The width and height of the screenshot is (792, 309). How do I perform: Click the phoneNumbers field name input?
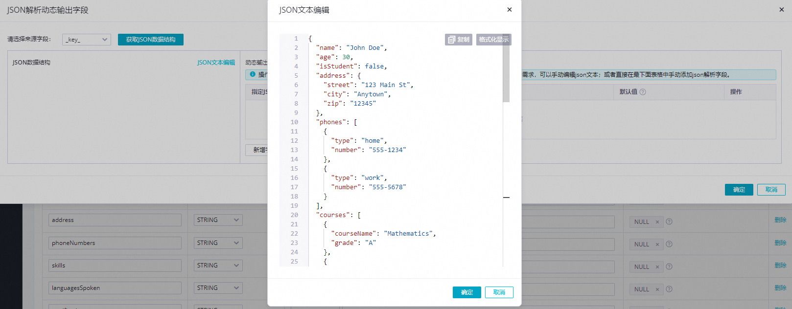(115, 243)
